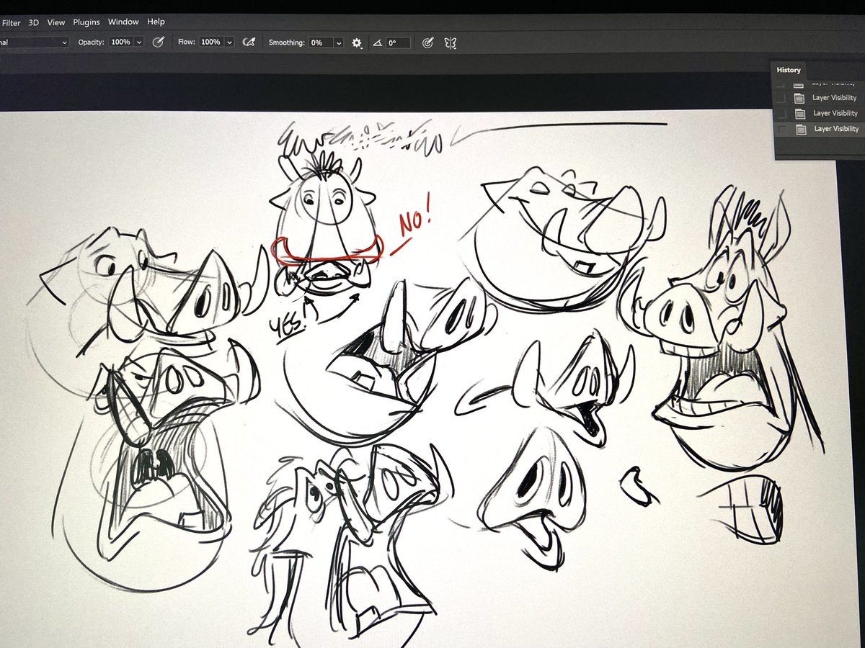
Task: Toggle pressure for size icon
Action: click(x=427, y=43)
